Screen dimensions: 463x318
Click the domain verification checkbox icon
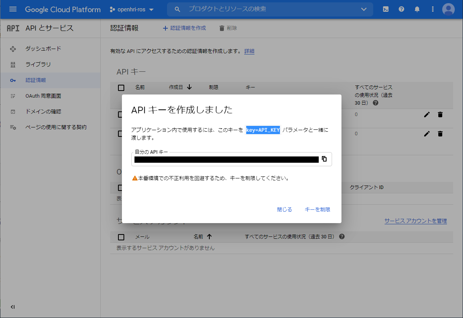[x=13, y=112]
